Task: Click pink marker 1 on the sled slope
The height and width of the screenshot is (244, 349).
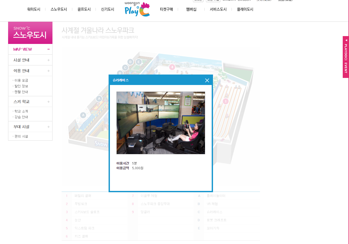Action: pos(226,101)
